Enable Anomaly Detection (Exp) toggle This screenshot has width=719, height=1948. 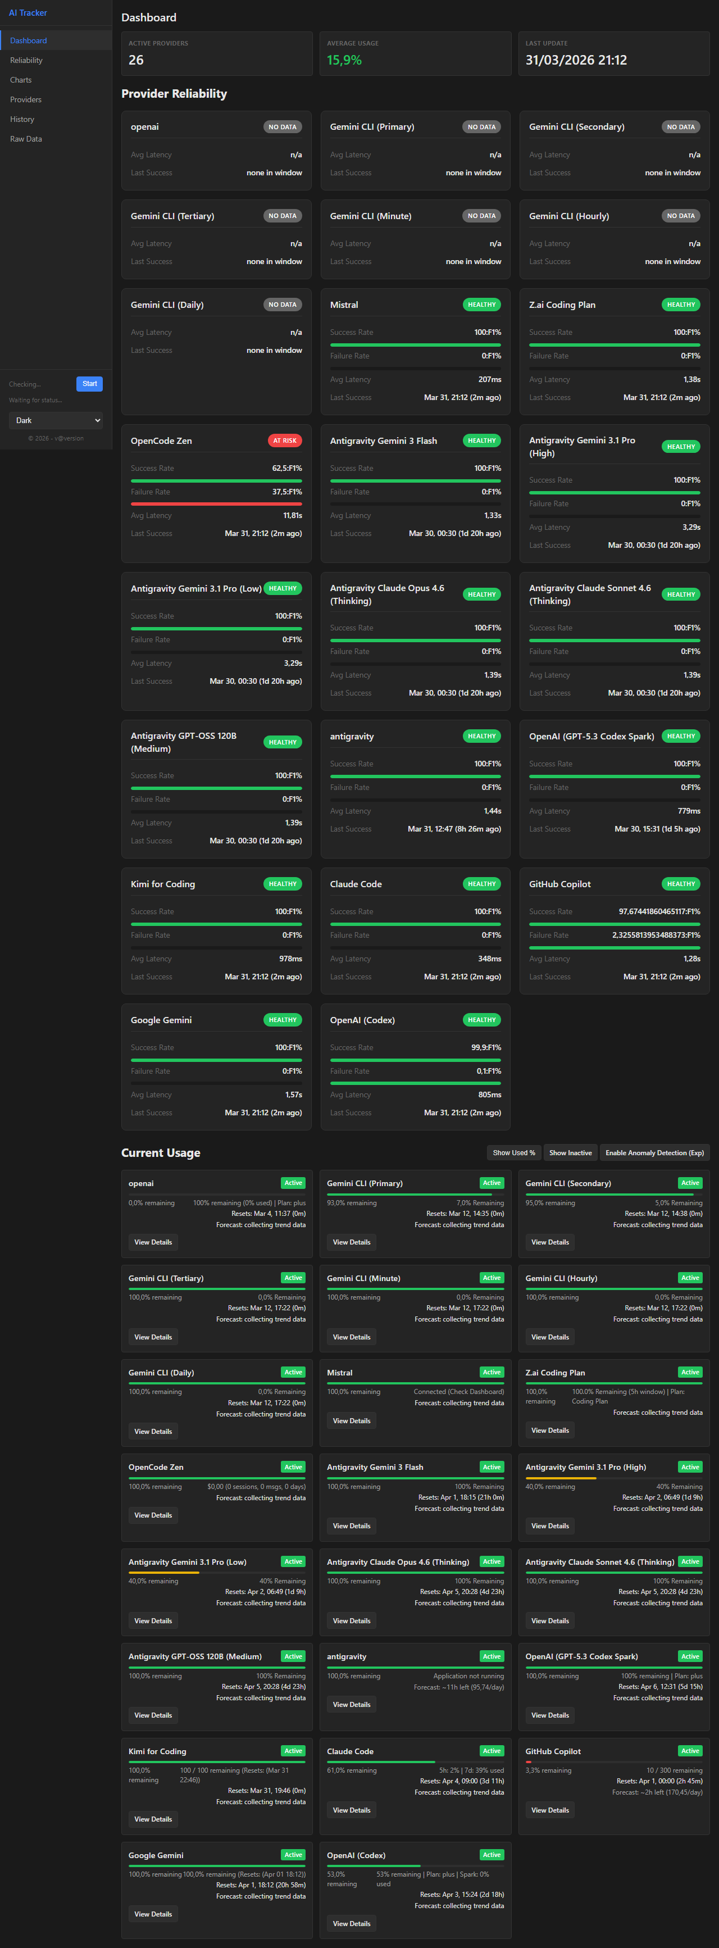(x=655, y=1152)
